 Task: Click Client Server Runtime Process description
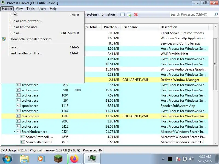(182, 33)
